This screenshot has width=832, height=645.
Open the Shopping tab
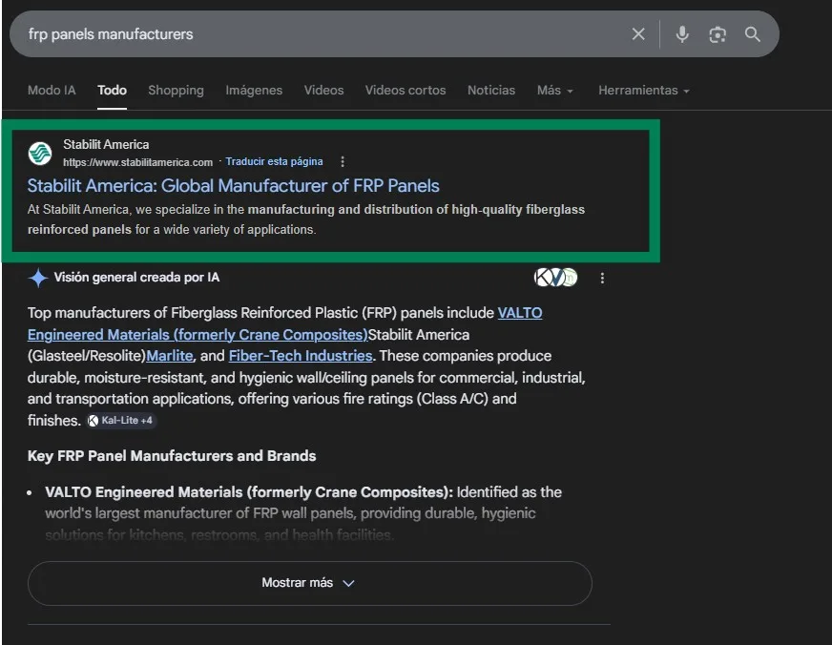point(176,91)
